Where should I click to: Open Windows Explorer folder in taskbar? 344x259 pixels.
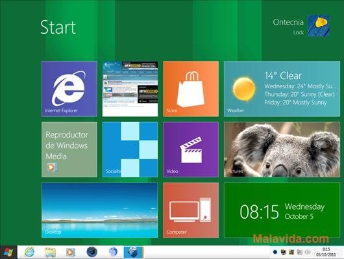point(50,253)
